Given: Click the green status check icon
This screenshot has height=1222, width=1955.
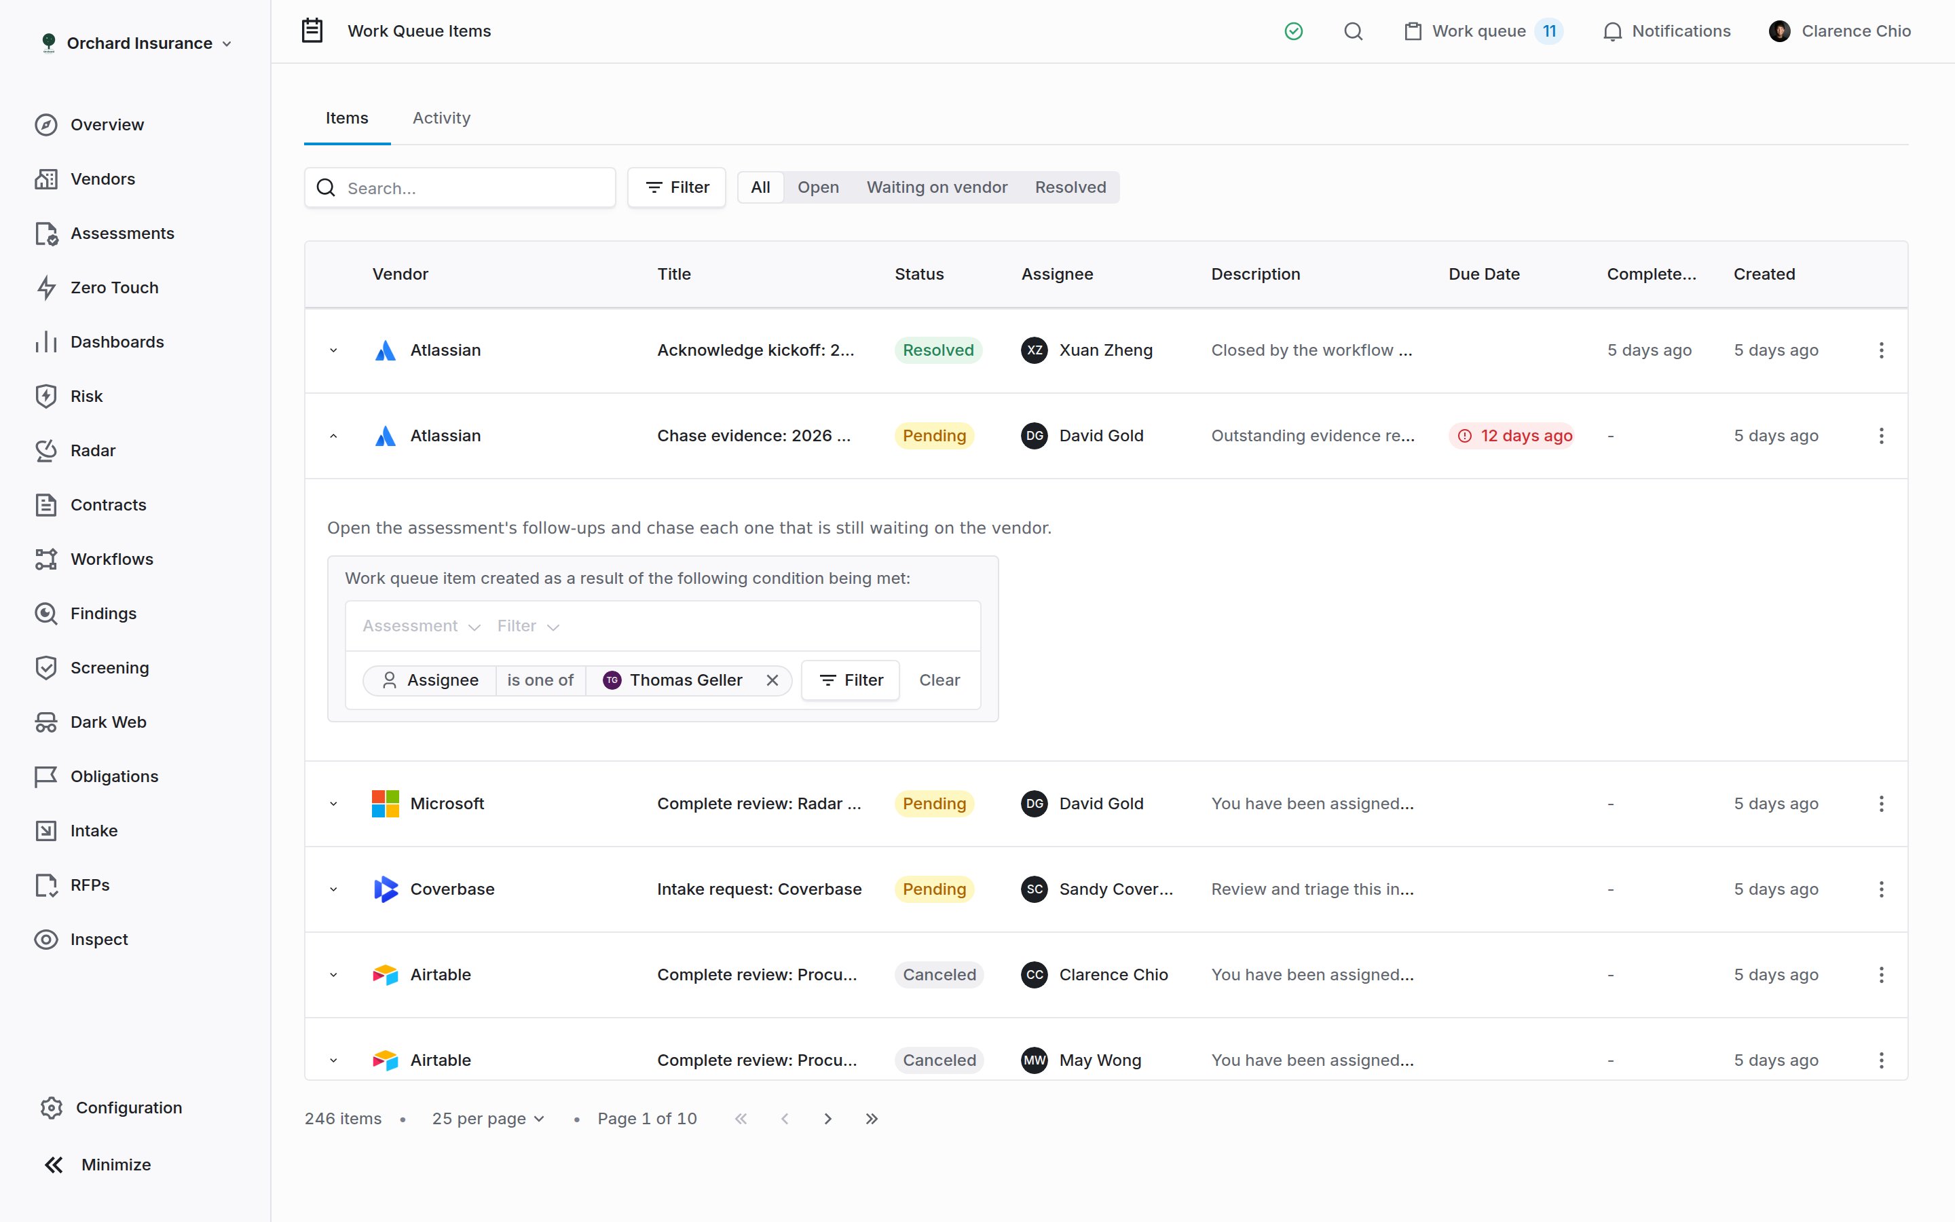Looking at the screenshot, I should [1293, 31].
